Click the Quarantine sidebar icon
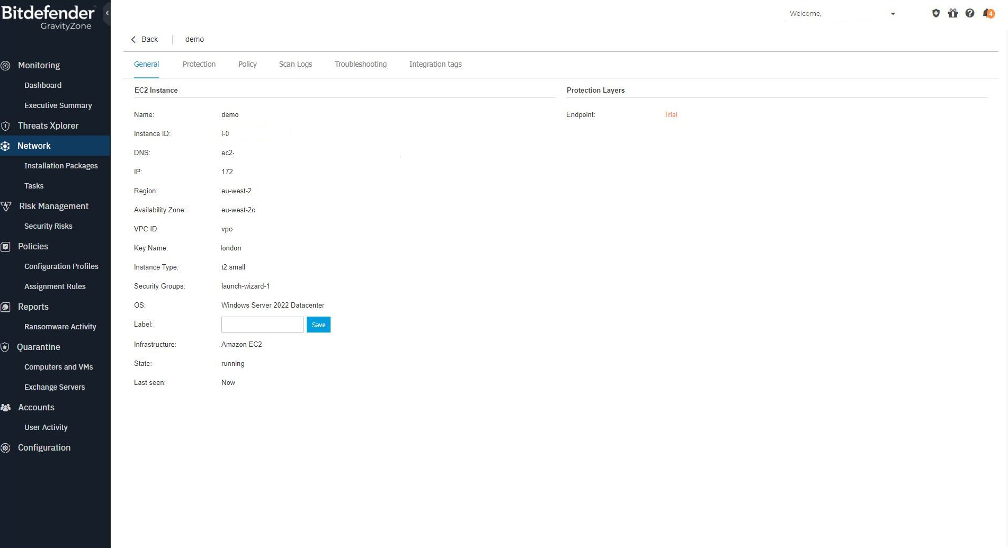 (x=5, y=347)
